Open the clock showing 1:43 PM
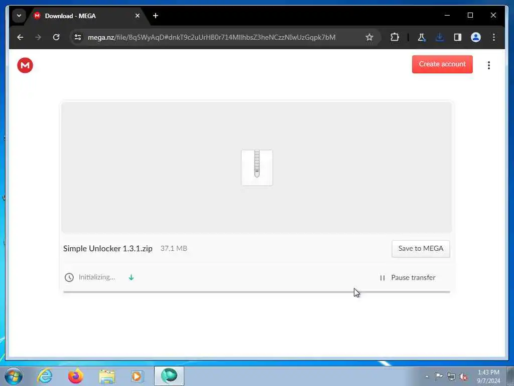 488,376
